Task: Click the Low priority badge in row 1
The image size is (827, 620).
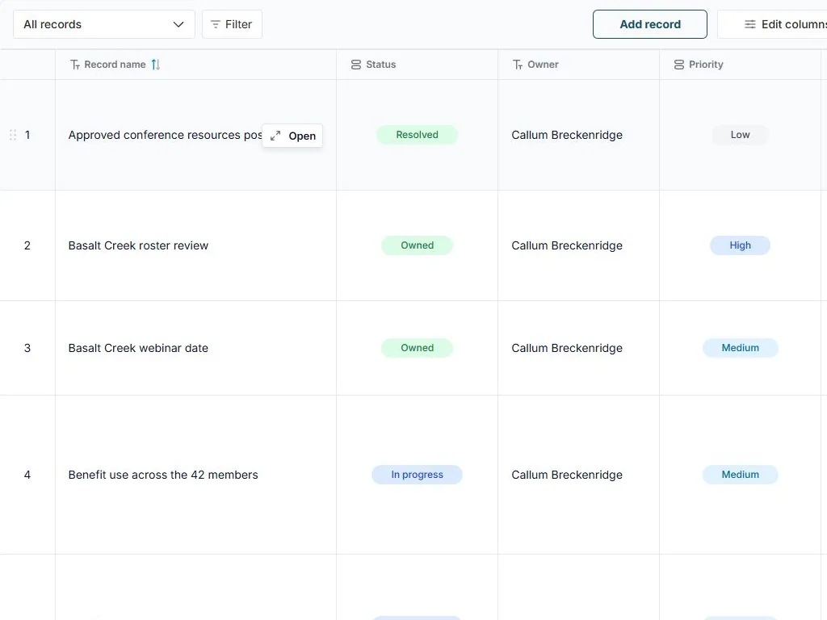Action: coord(740,135)
